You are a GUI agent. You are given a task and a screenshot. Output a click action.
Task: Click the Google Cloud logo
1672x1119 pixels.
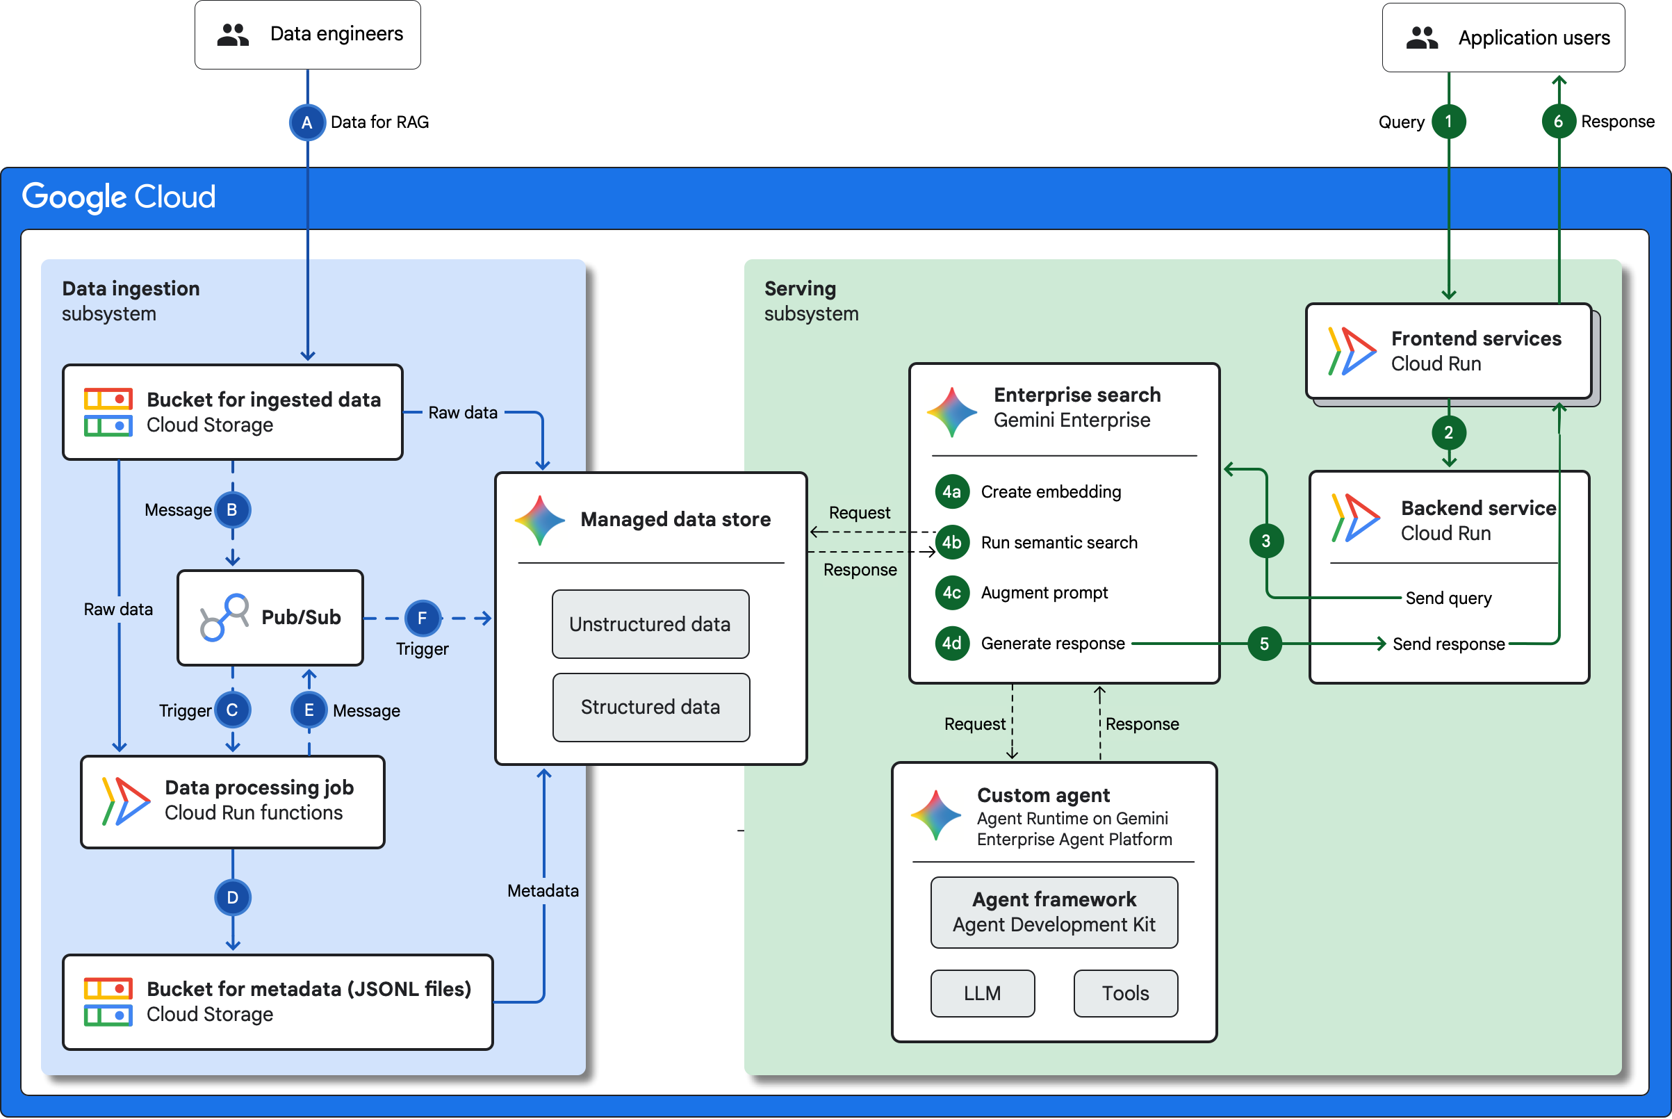(118, 197)
